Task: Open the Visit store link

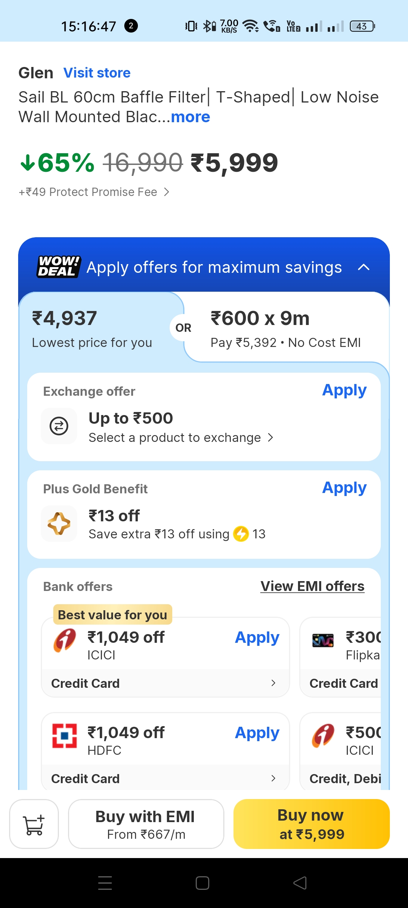Action: pos(97,73)
